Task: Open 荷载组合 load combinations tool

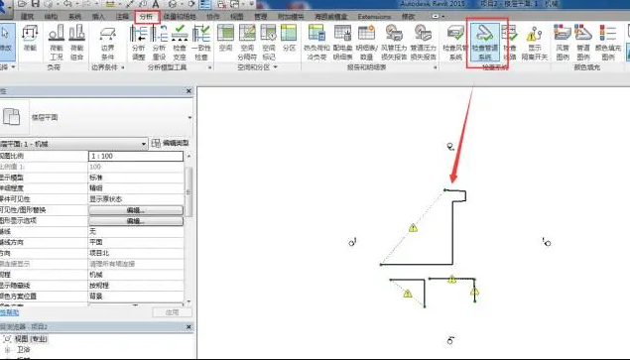Action: (x=76, y=43)
